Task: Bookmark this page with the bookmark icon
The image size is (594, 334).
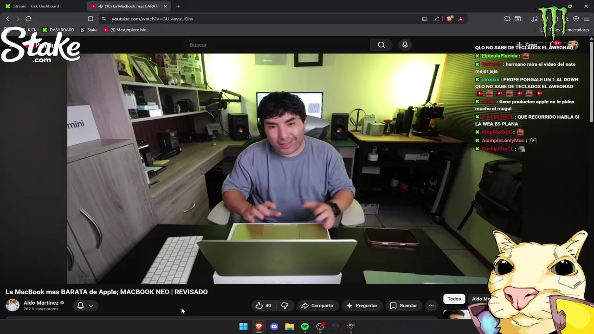Action: coord(90,19)
